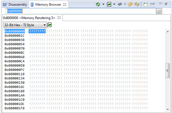Select address row 0x080001A4
This screenshot has width=172, height=113.
15,95
